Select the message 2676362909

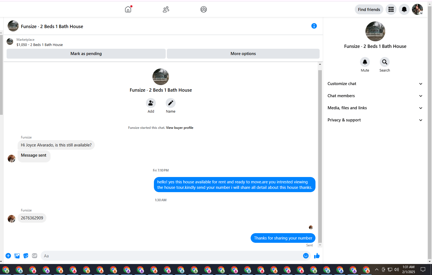point(32,218)
